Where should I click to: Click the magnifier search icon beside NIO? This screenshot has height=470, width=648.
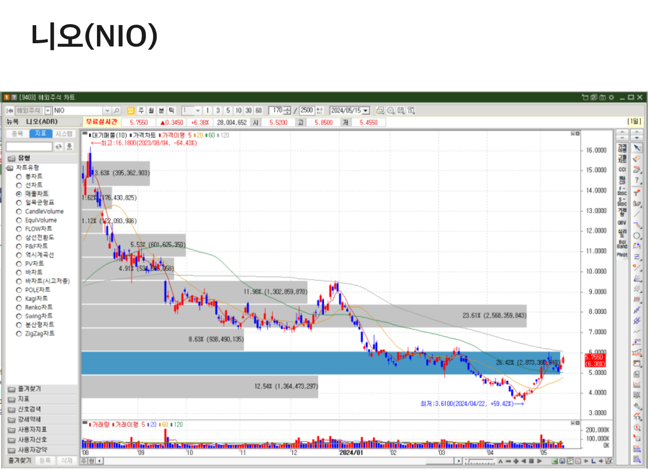click(x=116, y=110)
